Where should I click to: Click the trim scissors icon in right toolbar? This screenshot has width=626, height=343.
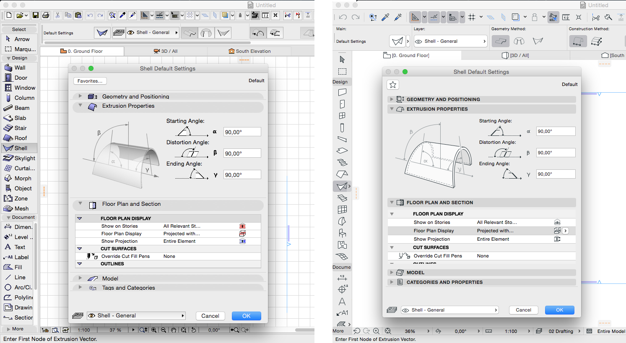[x=596, y=17]
